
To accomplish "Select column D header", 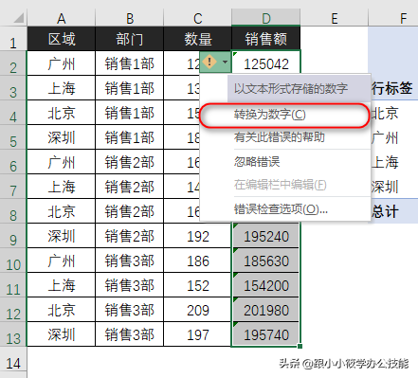I will tap(266, 18).
